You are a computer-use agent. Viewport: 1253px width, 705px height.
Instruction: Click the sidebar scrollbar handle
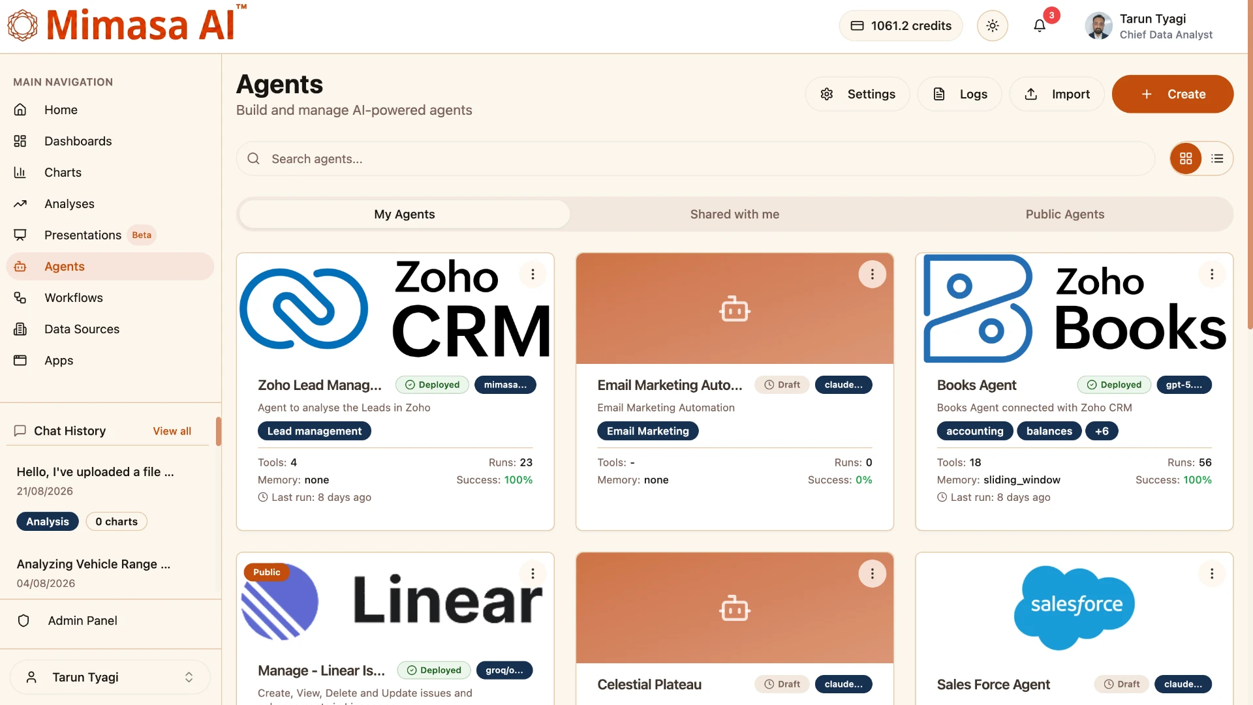point(219,432)
